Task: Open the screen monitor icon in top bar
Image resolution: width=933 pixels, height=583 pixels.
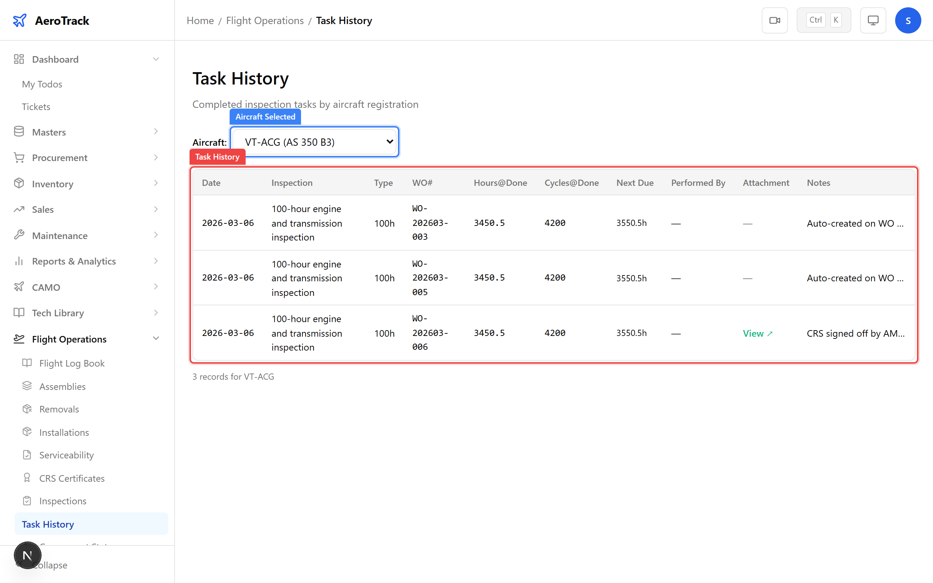Action: (873, 20)
